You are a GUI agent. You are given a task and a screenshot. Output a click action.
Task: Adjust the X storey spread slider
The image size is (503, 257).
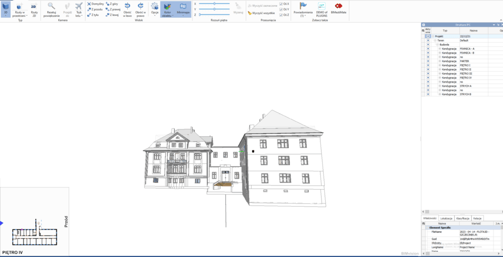[x=215, y=4]
